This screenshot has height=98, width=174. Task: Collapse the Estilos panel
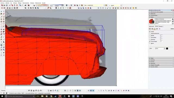coord(161,17)
